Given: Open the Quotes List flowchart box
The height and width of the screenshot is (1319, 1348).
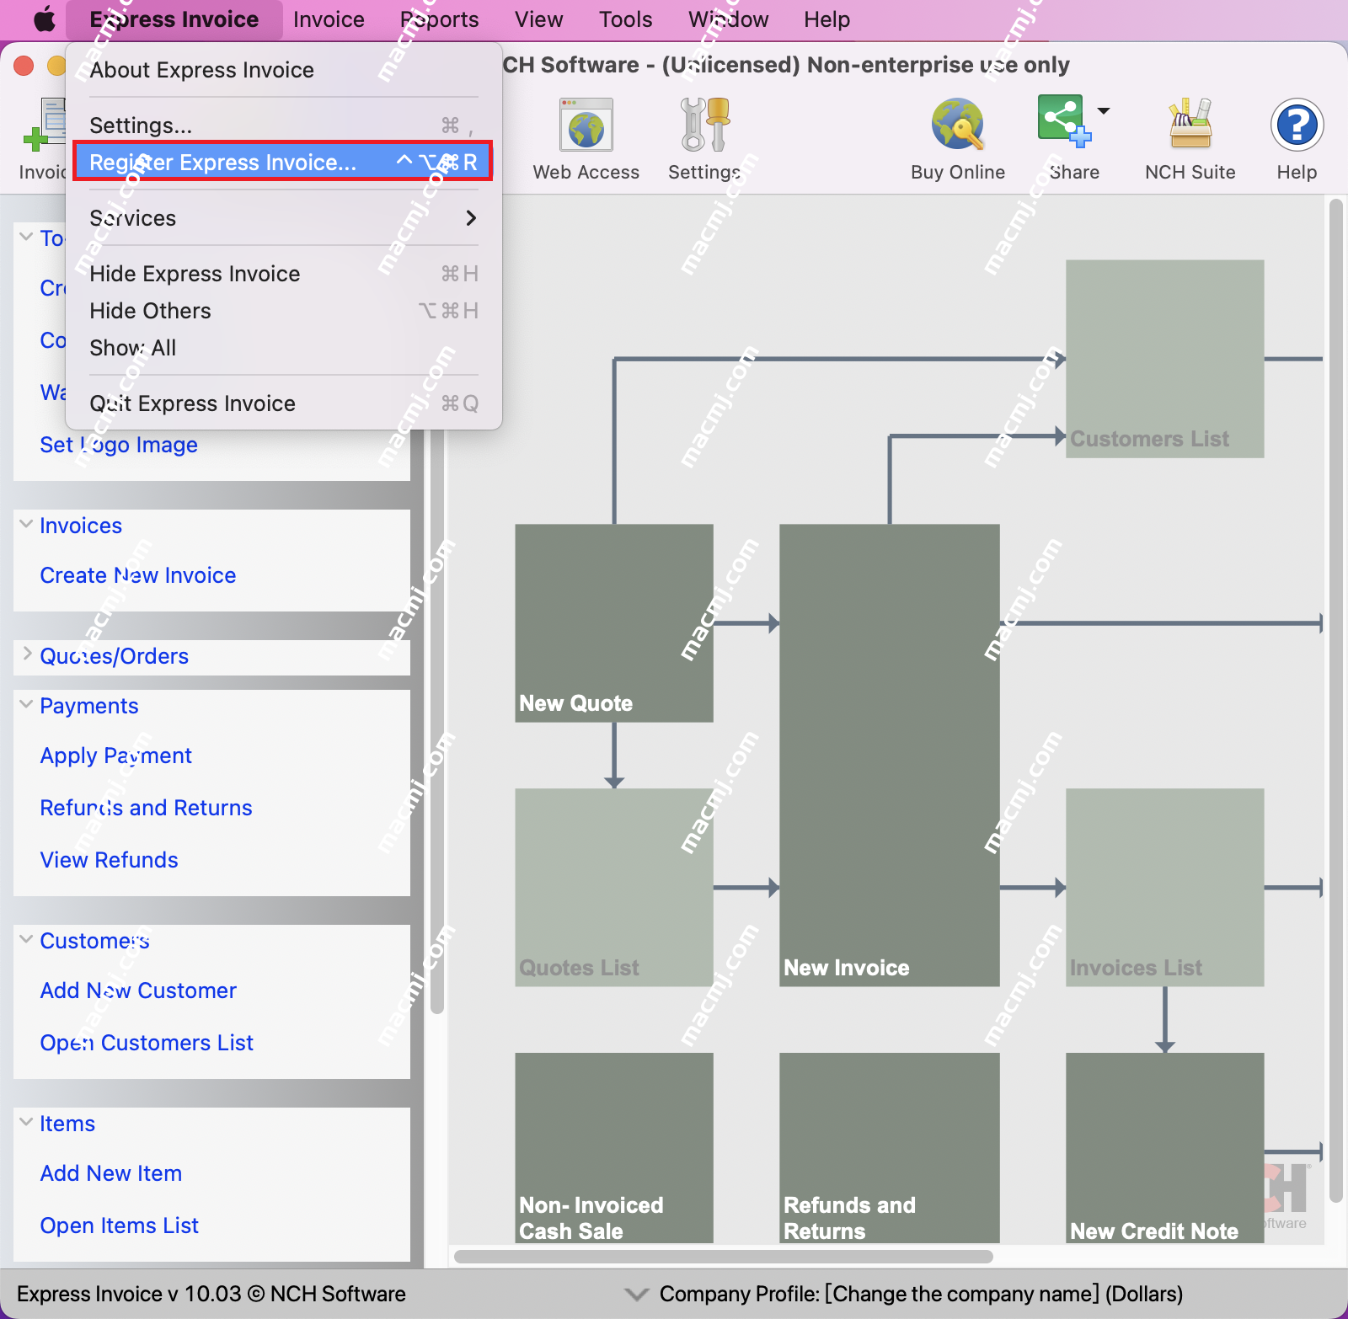Looking at the screenshot, I should 614,887.
